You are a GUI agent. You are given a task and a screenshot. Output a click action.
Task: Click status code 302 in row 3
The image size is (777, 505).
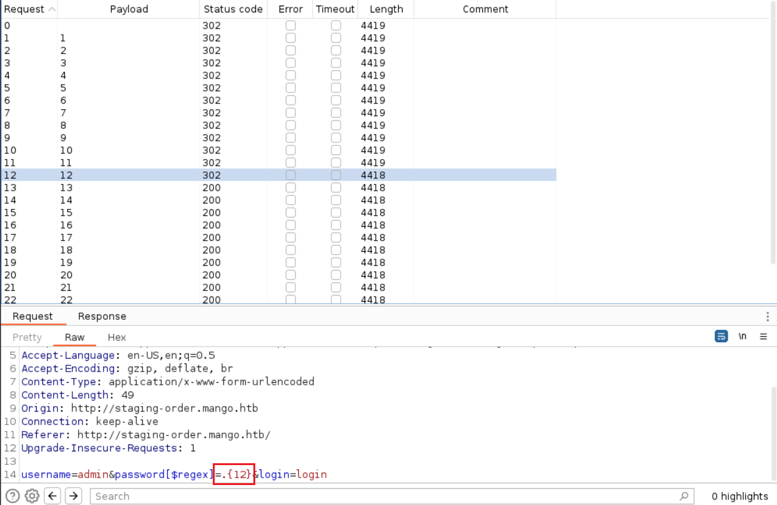(212, 63)
